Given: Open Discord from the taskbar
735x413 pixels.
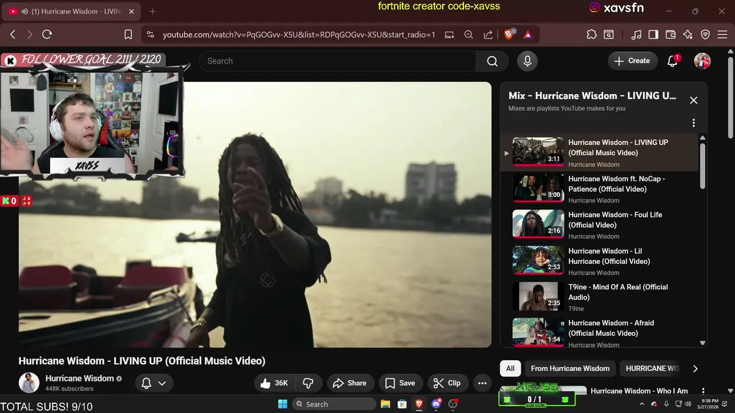Looking at the screenshot, I should click(436, 404).
